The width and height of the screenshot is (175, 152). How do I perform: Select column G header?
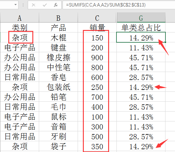point(141,18)
